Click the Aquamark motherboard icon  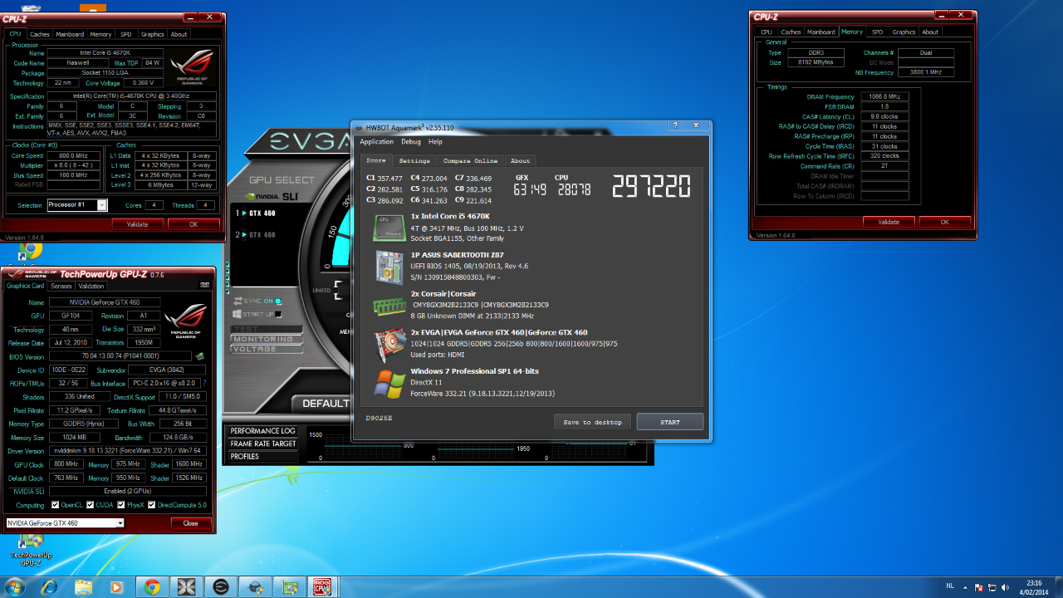coord(388,266)
